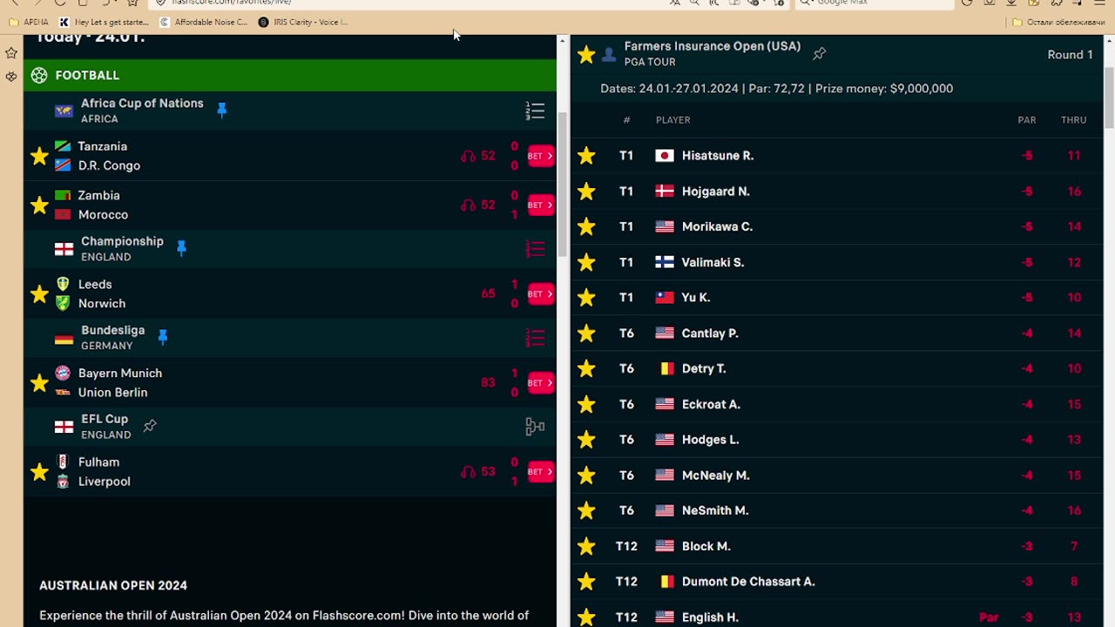Viewport: 1115px width, 627px height.
Task: Unpin Bundesliga league with blue pin
Action: click(x=162, y=337)
